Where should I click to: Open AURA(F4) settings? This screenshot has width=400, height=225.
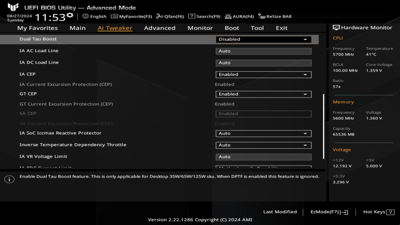click(x=239, y=16)
